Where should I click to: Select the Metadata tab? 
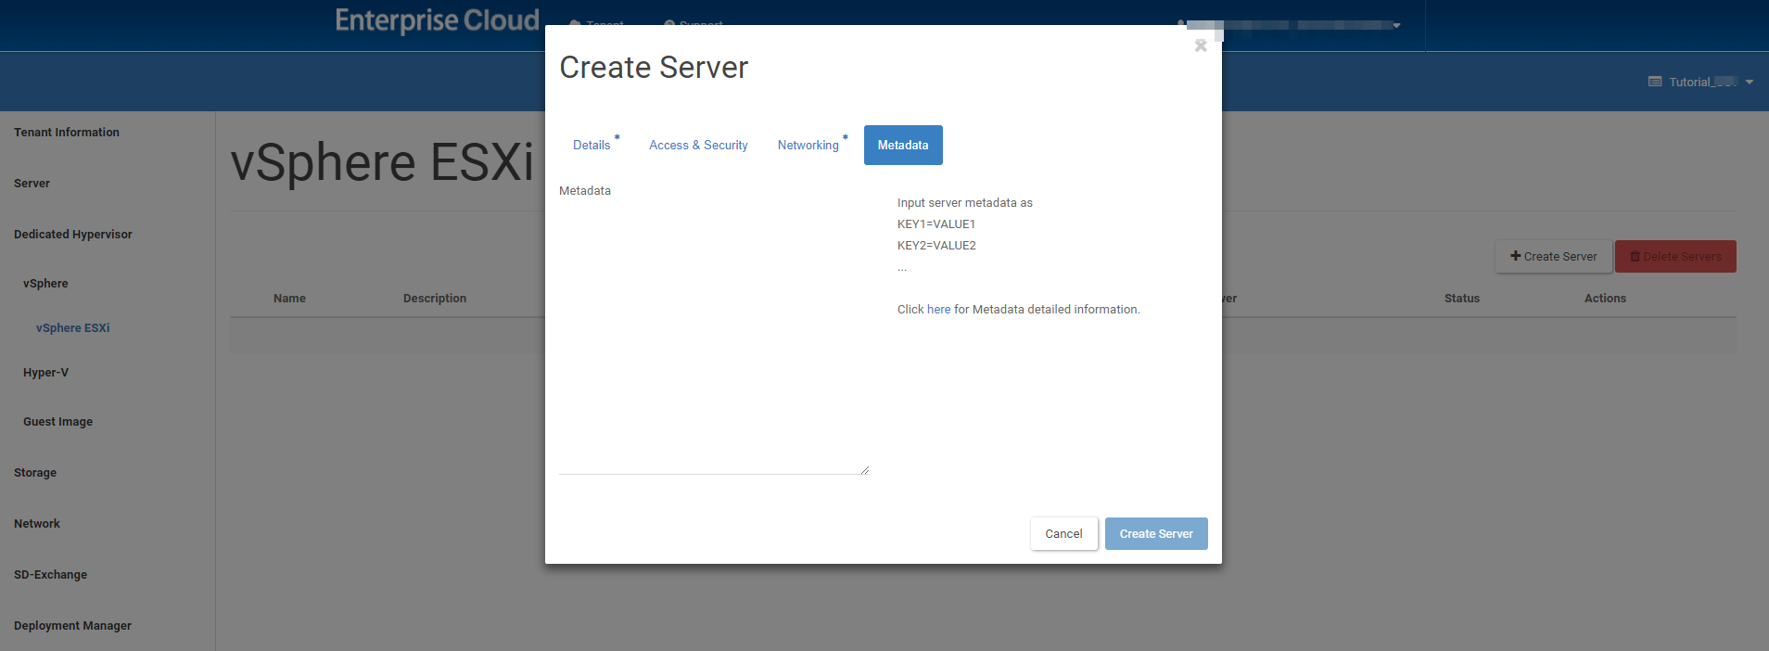(903, 146)
